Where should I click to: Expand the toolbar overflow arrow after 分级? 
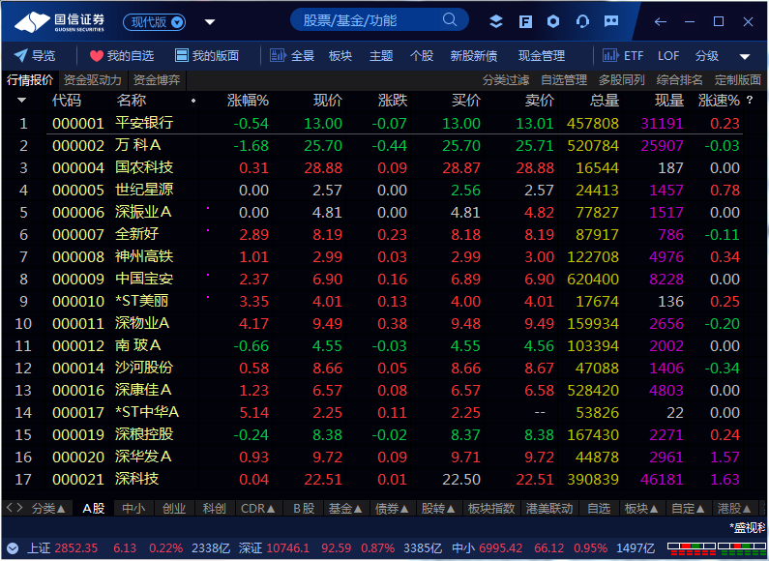click(x=745, y=56)
